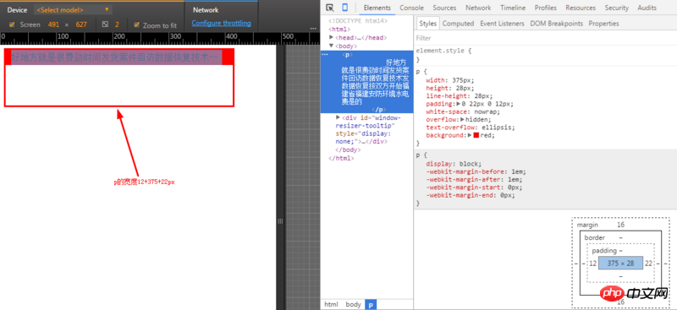Select the Computed sidebar tab

tap(458, 24)
